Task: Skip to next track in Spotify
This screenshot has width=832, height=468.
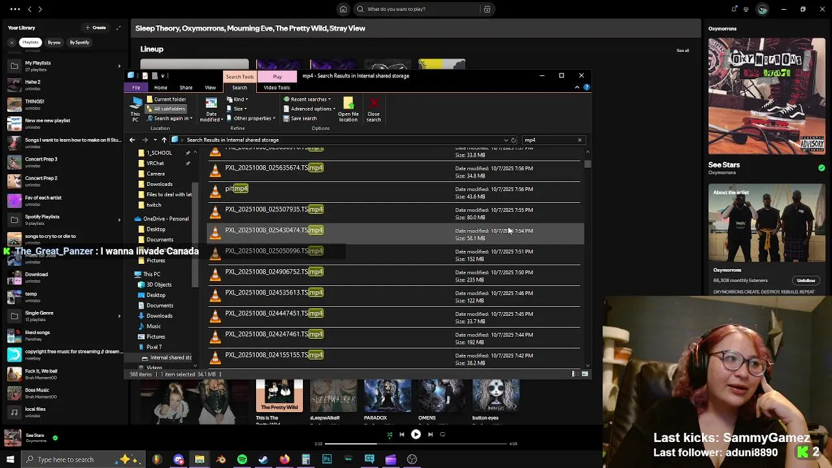Action: pyautogui.click(x=430, y=434)
